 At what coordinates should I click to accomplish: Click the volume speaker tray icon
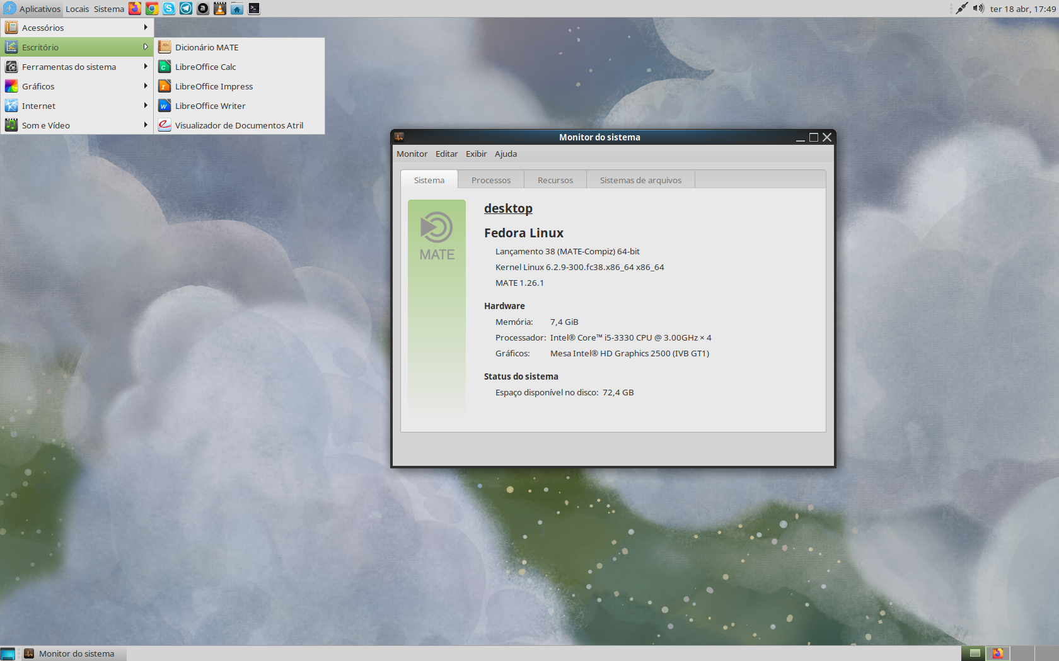tap(978, 8)
